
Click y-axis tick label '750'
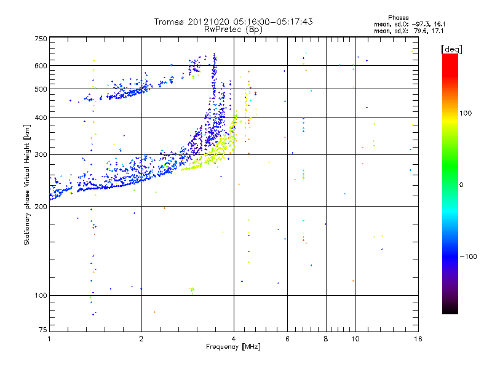point(41,39)
